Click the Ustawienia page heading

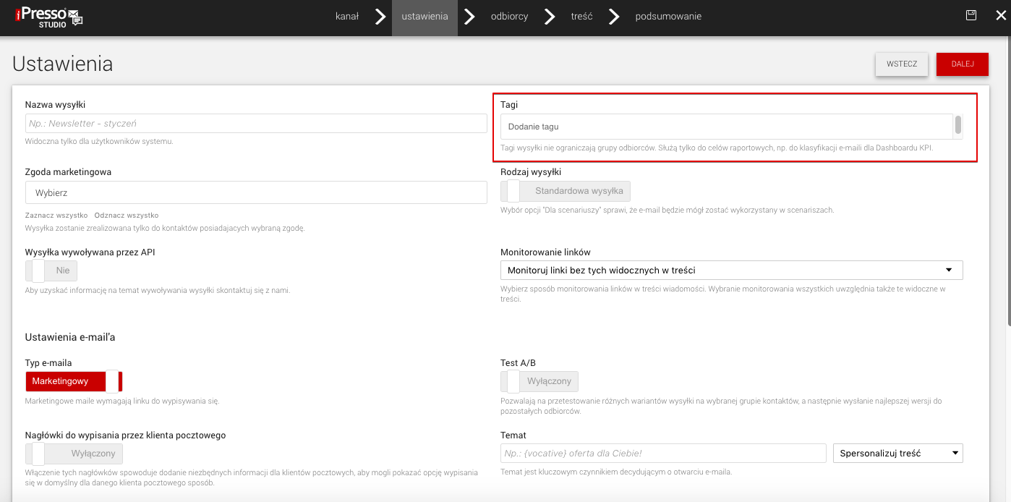[x=63, y=64]
